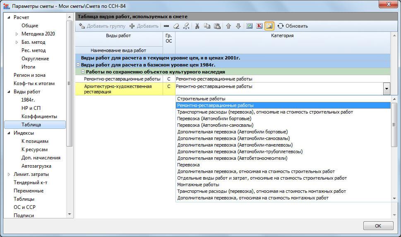The image size is (401, 237).
Task: Expand the Методика 2020 tree node
Action: pyautogui.click(x=17, y=34)
